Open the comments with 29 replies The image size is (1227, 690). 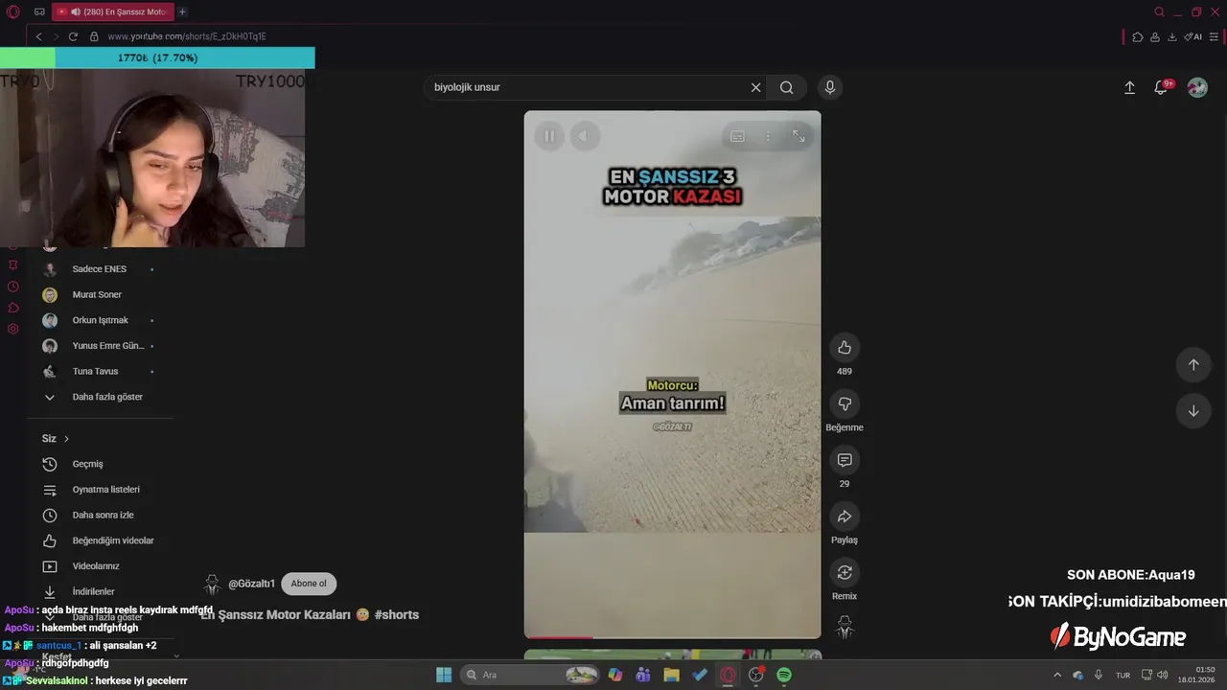(845, 460)
